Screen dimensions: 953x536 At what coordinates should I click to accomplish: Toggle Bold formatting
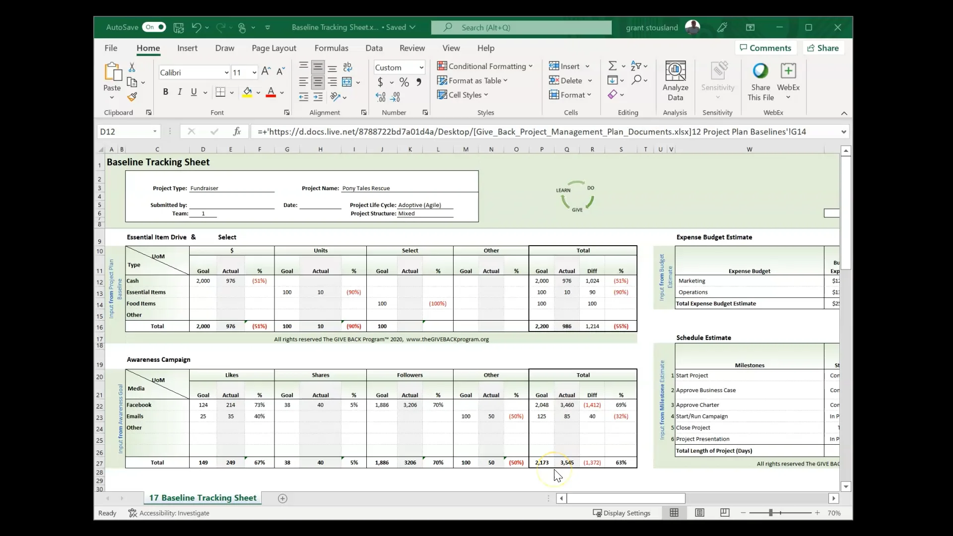(165, 92)
